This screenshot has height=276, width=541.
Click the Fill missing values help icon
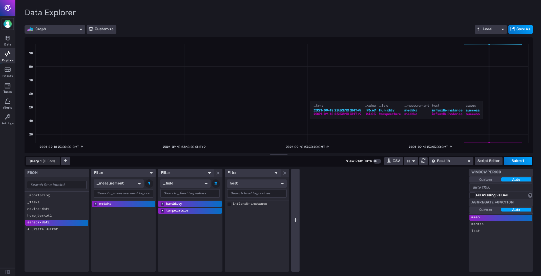point(530,195)
